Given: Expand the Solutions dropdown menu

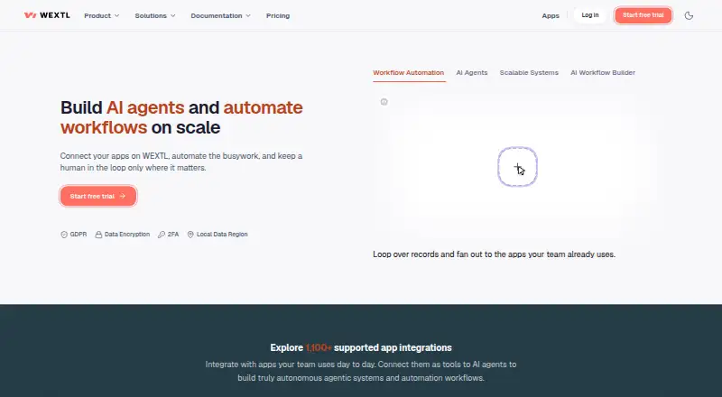Looking at the screenshot, I should (x=155, y=15).
